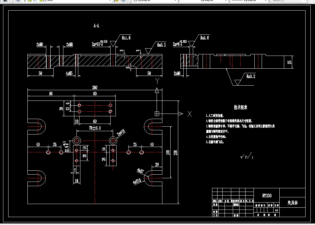
Task: Select the A-A section view label
Action: click(96, 26)
